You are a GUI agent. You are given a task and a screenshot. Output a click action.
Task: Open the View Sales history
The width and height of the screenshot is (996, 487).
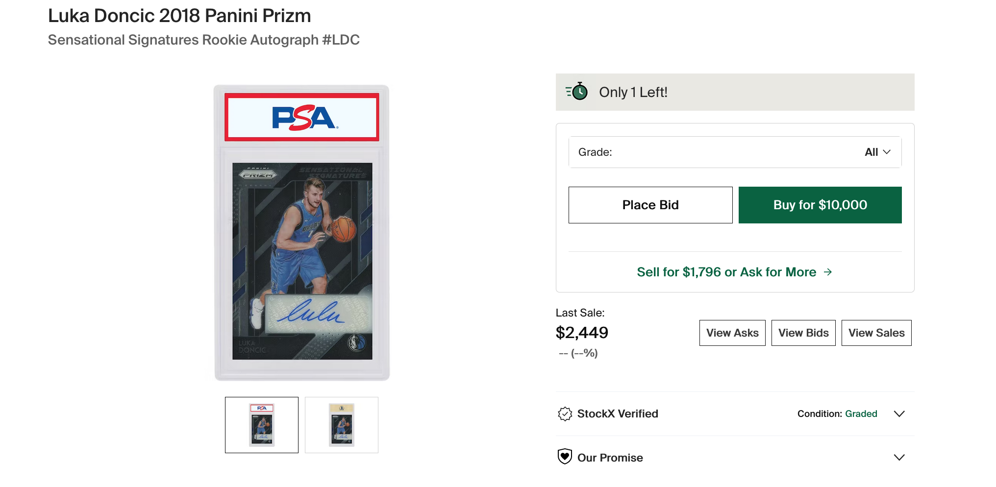tap(876, 333)
